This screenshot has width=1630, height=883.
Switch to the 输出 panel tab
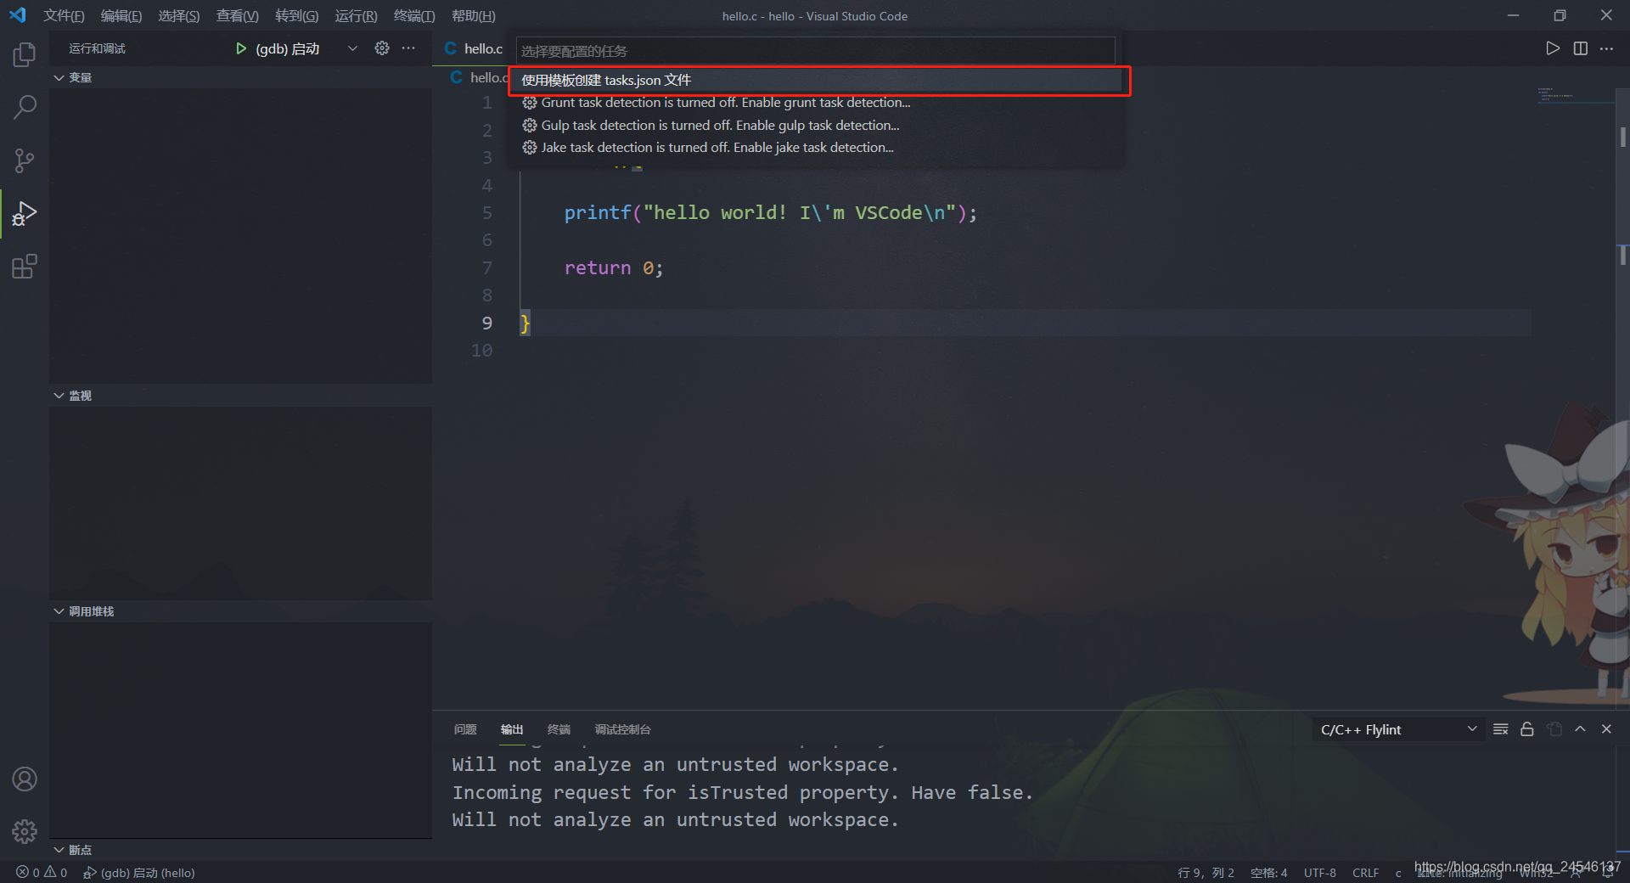click(512, 729)
